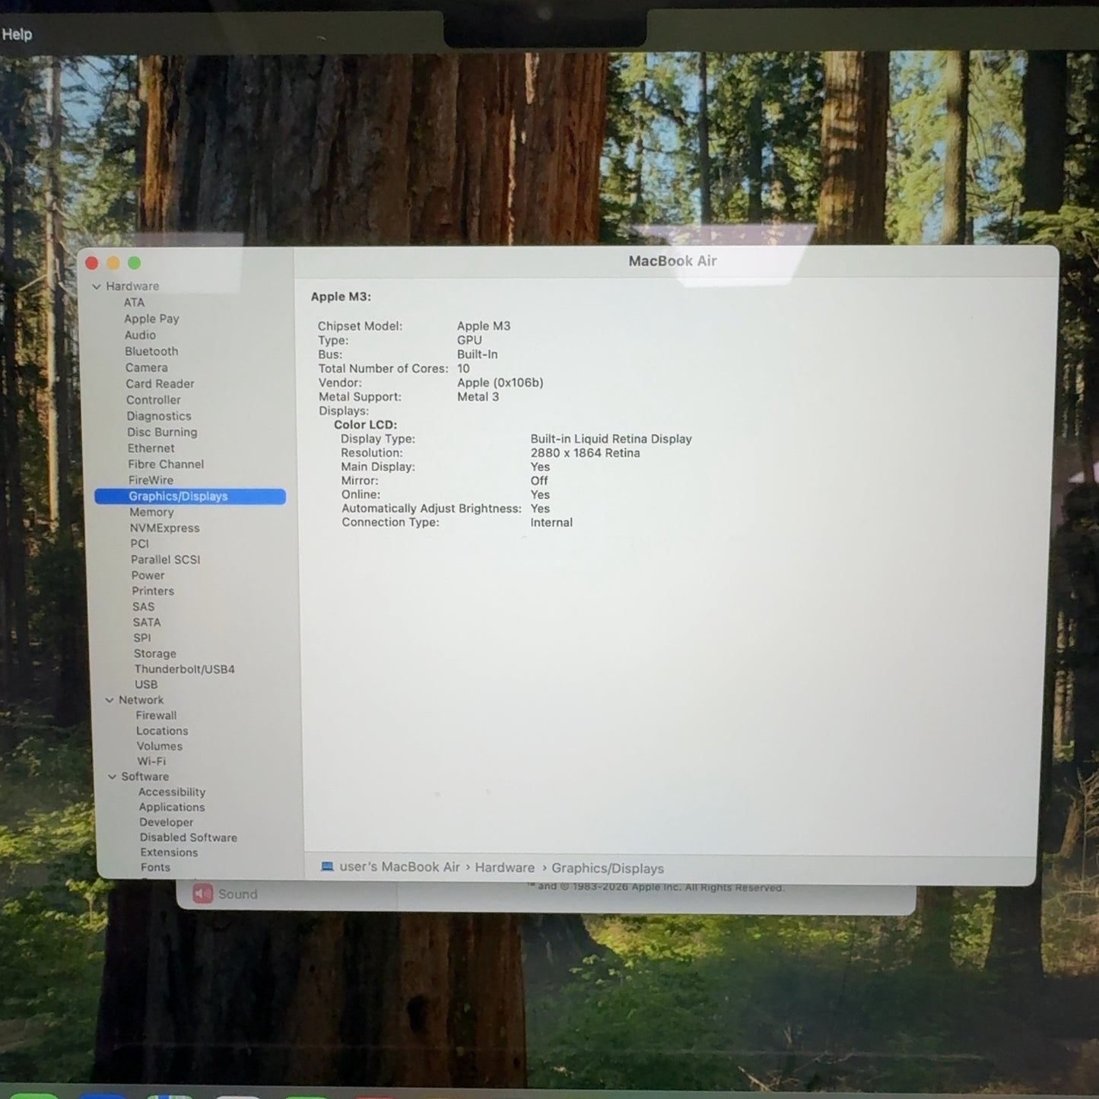Select Extensions under Software
The height and width of the screenshot is (1099, 1099).
click(x=169, y=853)
